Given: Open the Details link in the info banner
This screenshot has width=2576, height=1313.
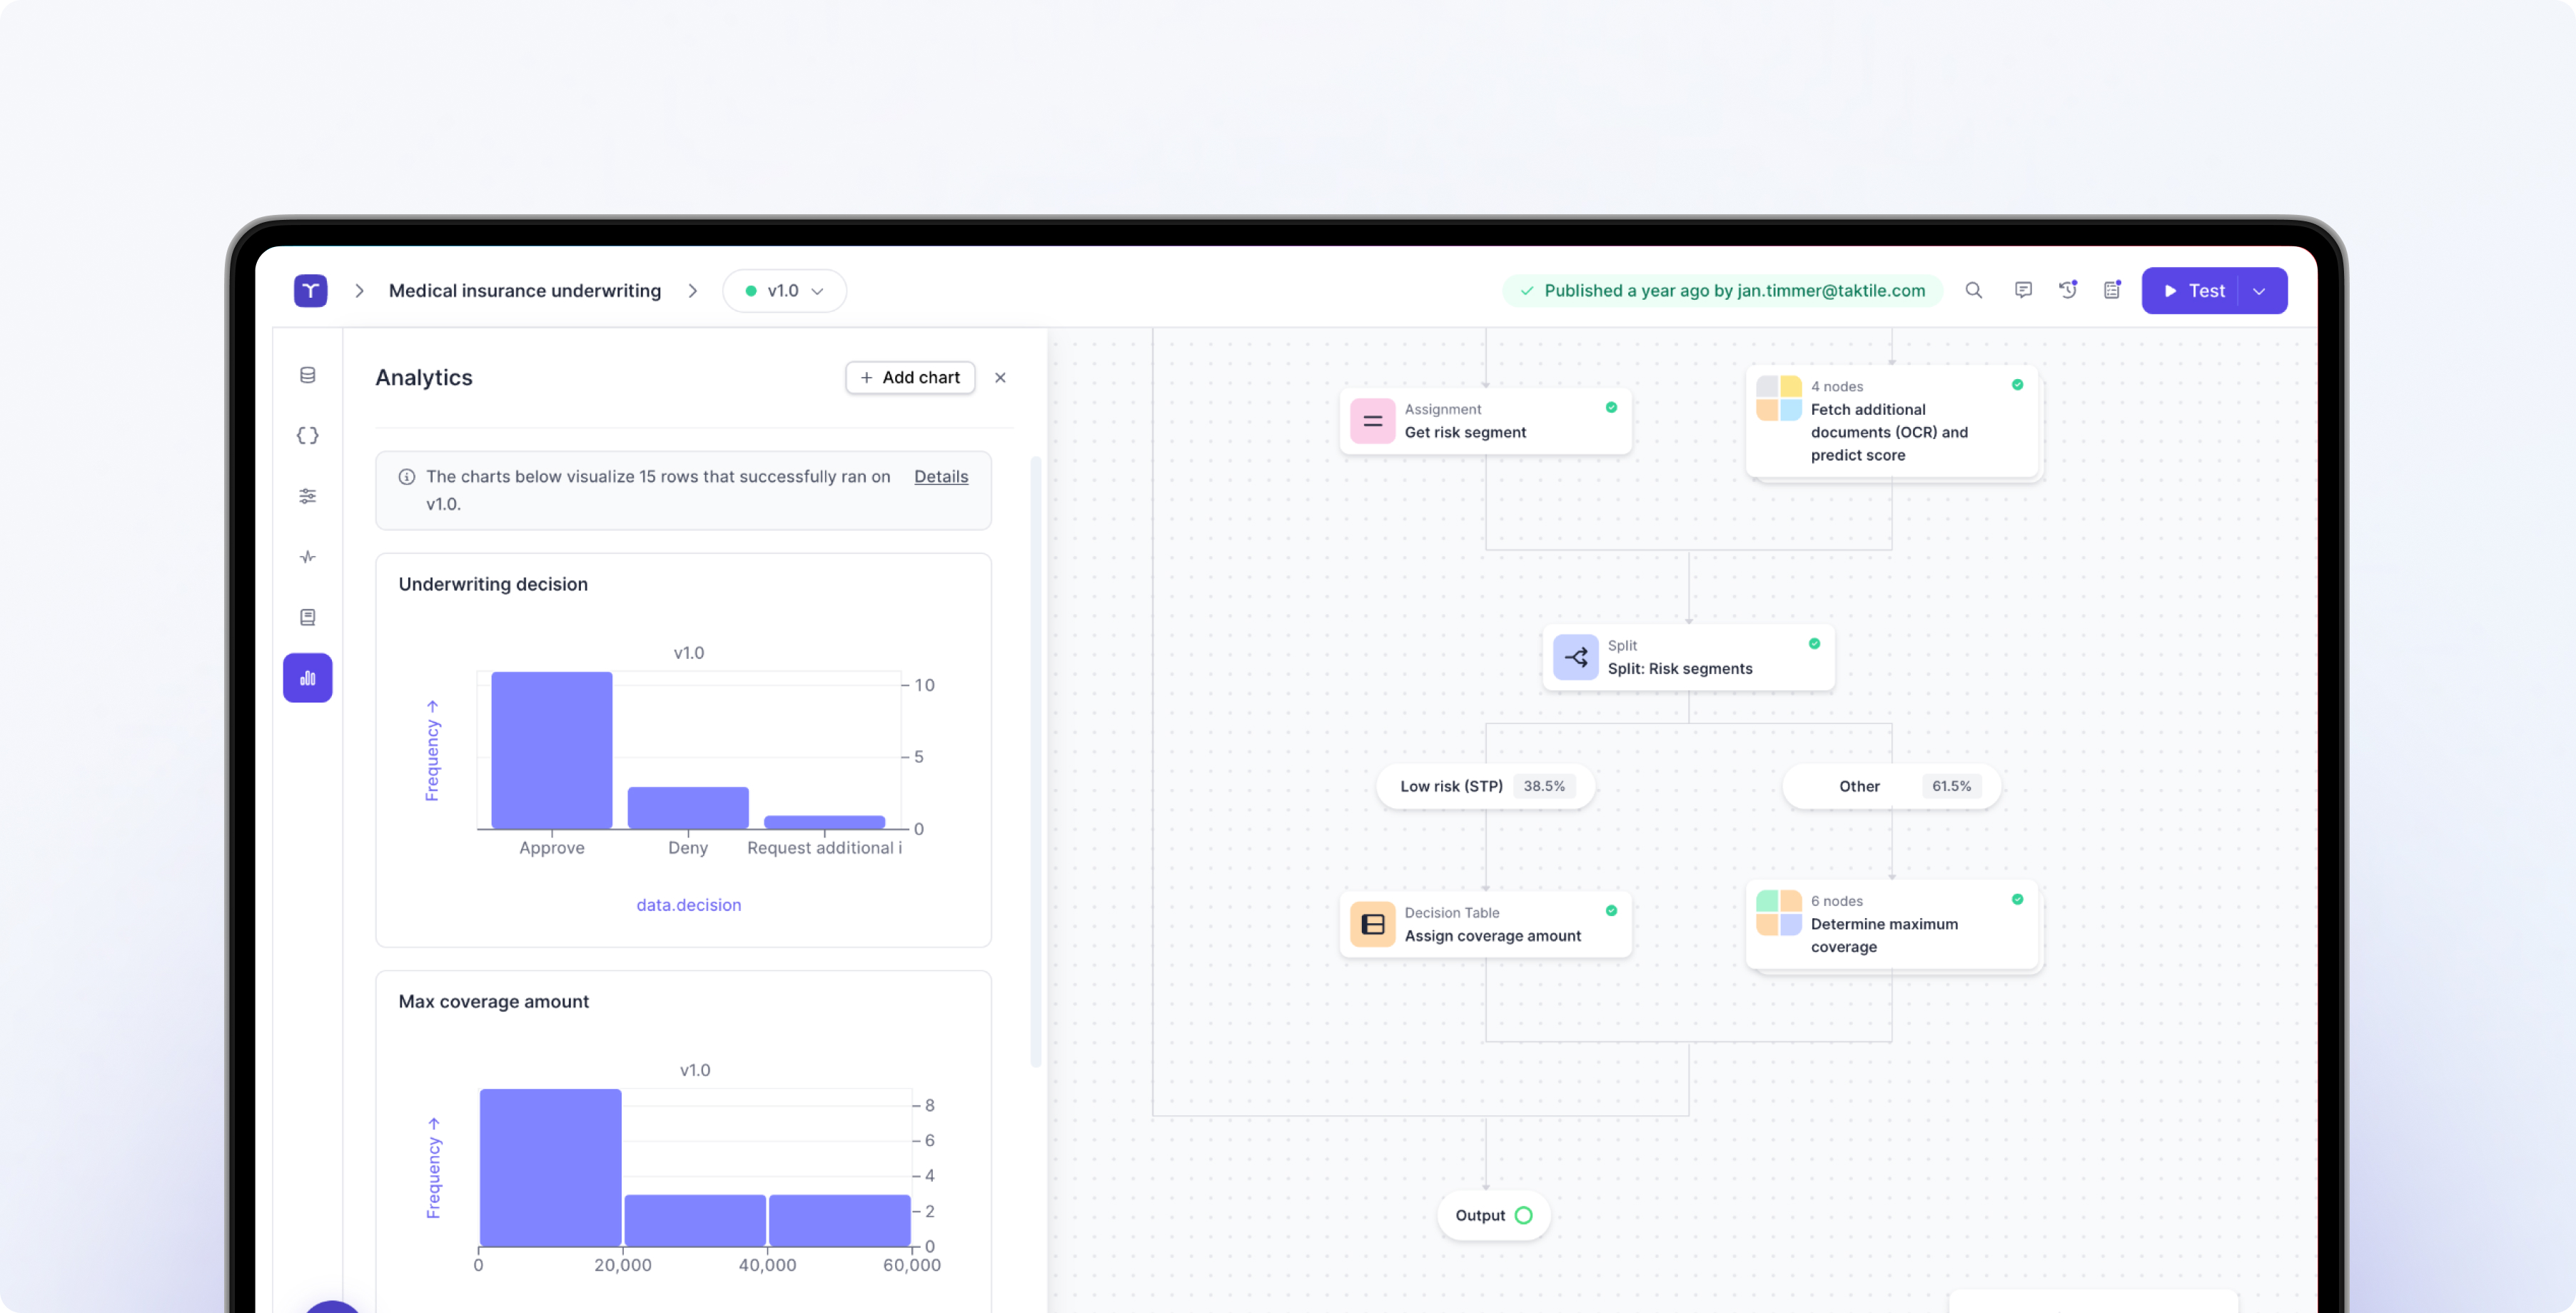Looking at the screenshot, I should (x=940, y=477).
